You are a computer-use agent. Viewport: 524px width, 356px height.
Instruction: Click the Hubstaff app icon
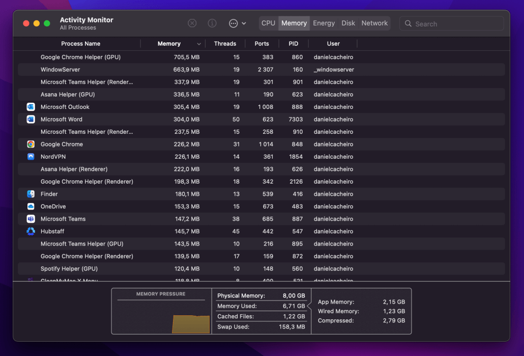31,231
